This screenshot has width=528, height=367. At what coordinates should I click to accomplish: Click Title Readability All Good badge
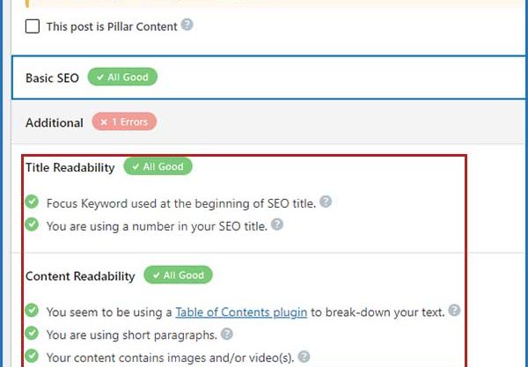158,166
